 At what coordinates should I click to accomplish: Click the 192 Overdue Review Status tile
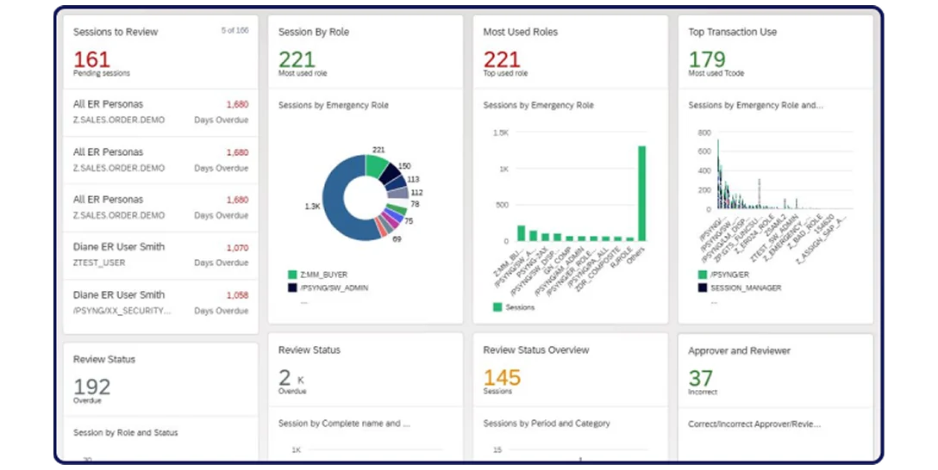pos(91,387)
